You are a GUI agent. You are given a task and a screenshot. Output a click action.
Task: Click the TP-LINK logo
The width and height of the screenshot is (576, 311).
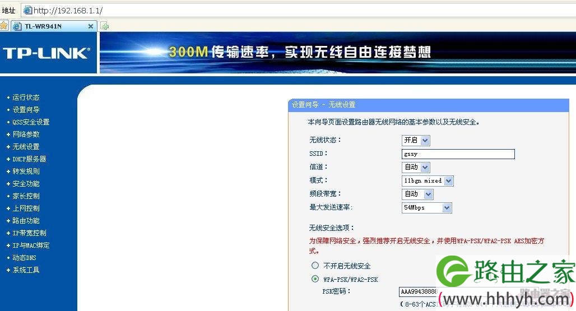(47, 53)
